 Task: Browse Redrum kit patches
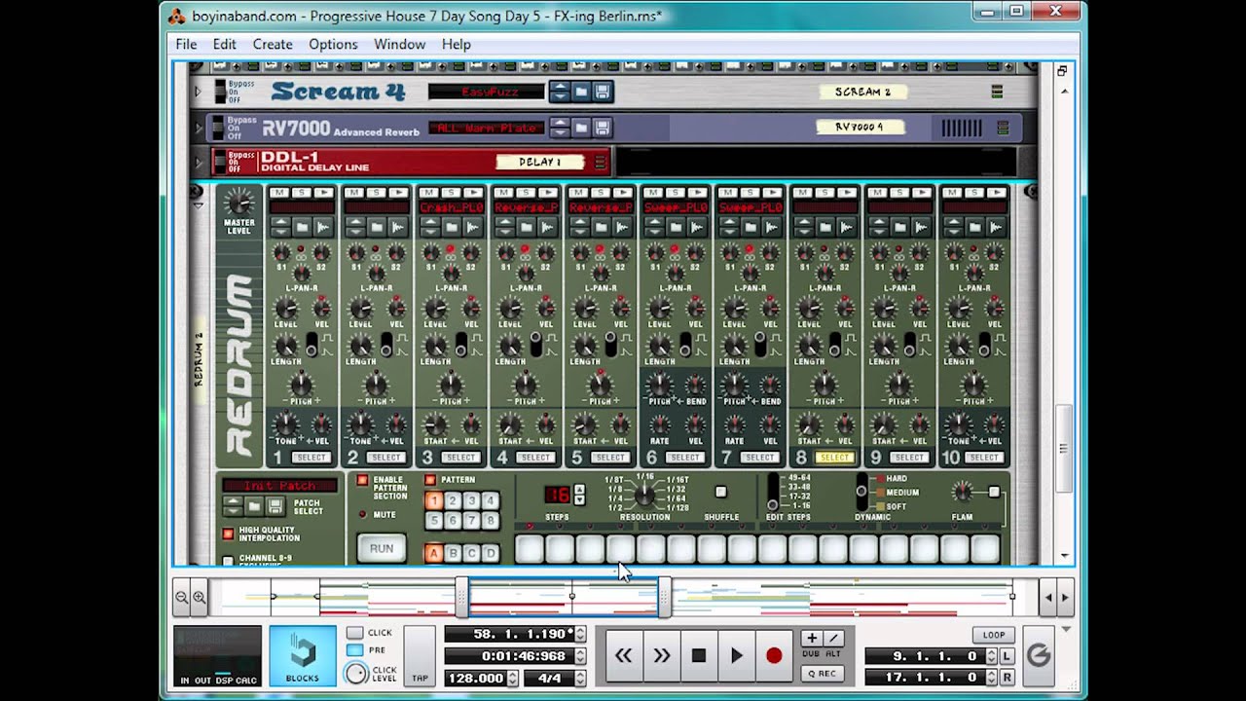tap(254, 506)
